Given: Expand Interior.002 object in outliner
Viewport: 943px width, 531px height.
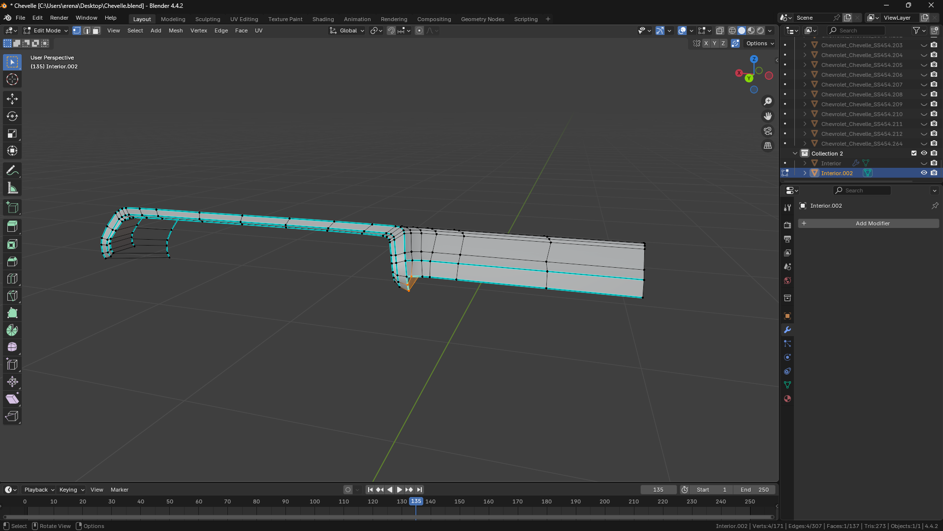Looking at the screenshot, I should 805,173.
